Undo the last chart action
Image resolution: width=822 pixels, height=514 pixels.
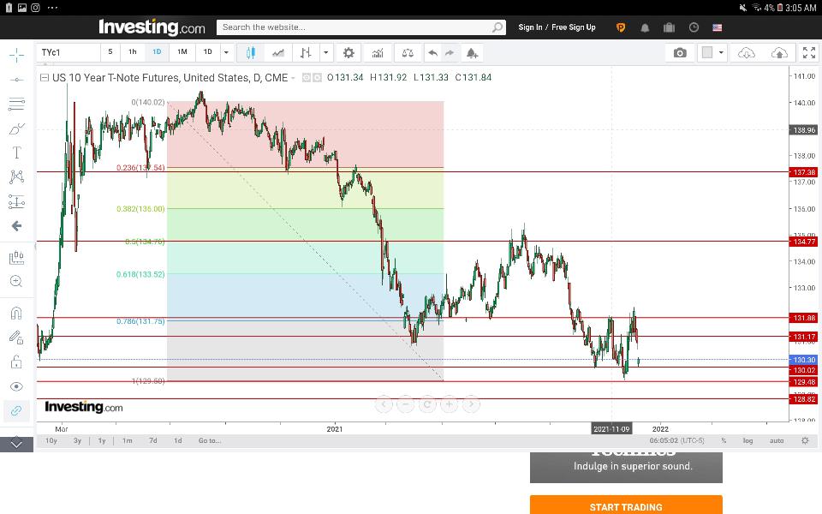point(432,52)
